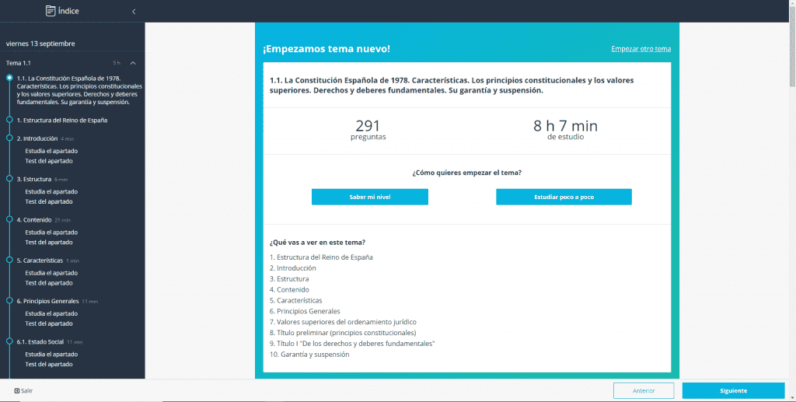This screenshot has height=402, width=796.
Task: Click list item 7. Valores superiores del ordenamiento
Action: tap(343, 322)
